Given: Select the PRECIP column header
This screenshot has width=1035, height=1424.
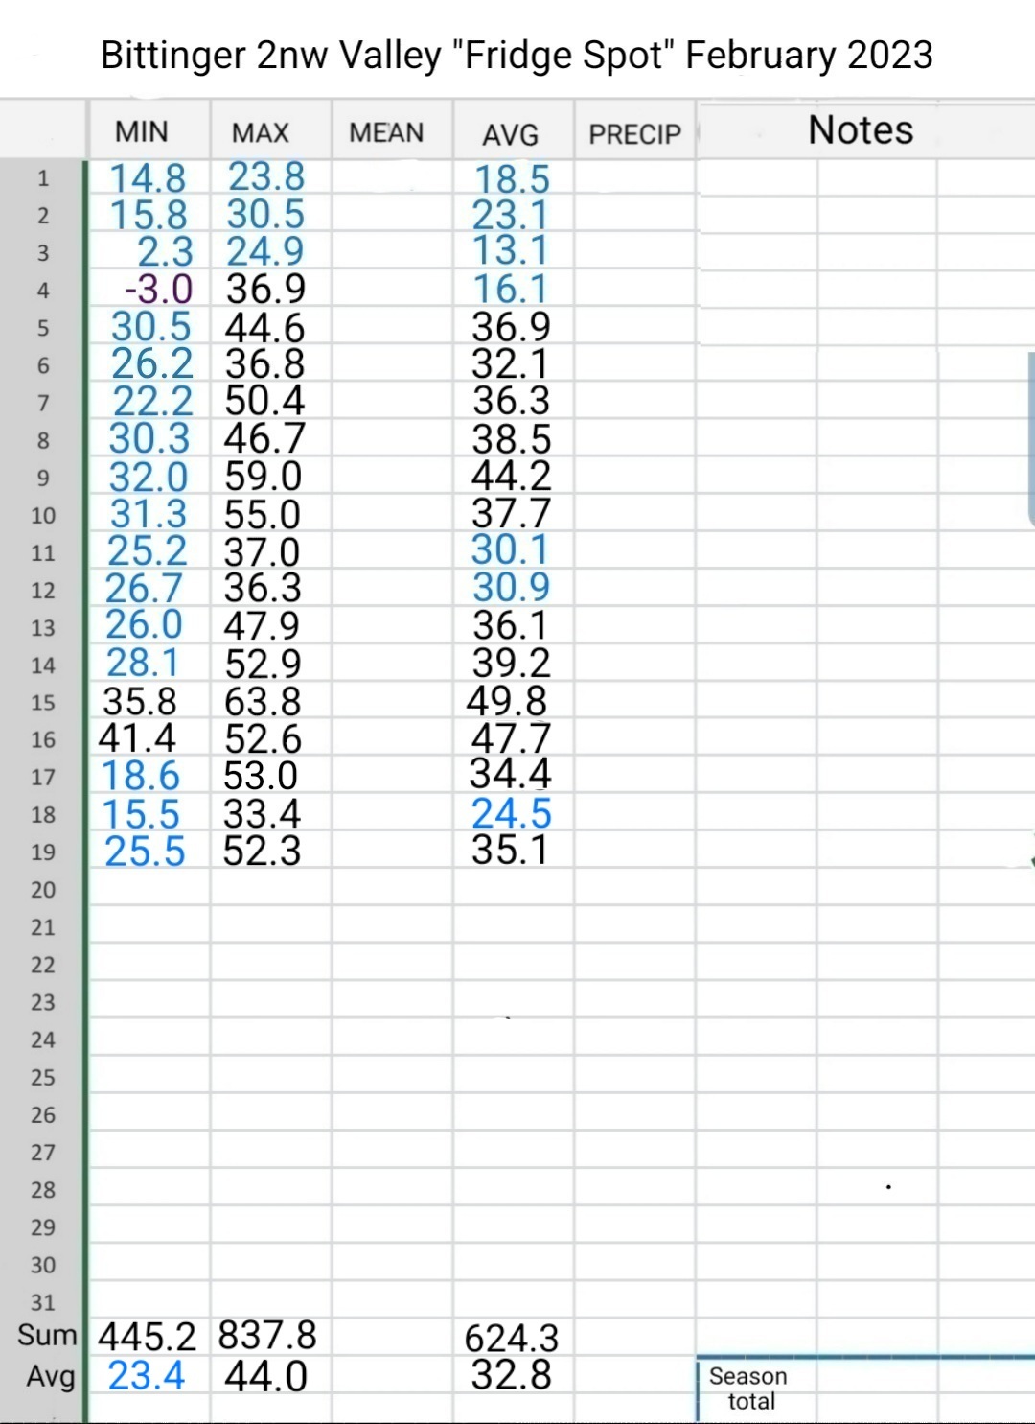Looking at the screenshot, I should point(634,134).
